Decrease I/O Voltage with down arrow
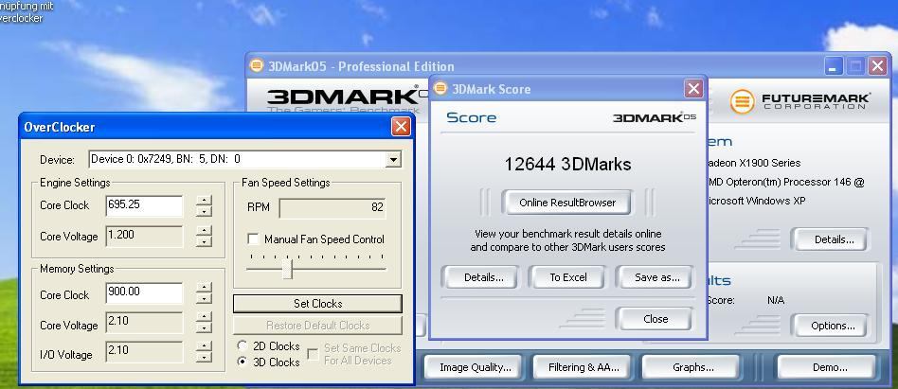The width and height of the screenshot is (898, 389). pyautogui.click(x=204, y=358)
